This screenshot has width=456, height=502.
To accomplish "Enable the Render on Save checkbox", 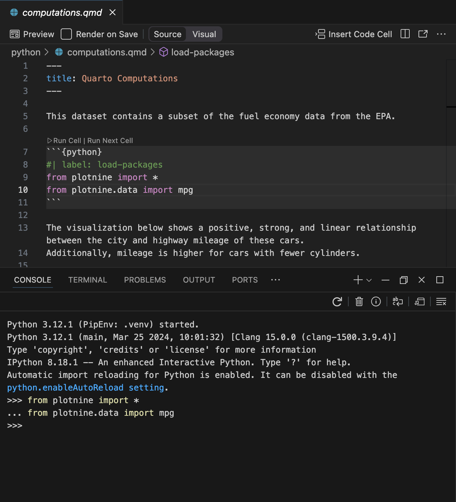I will [x=66, y=34].
